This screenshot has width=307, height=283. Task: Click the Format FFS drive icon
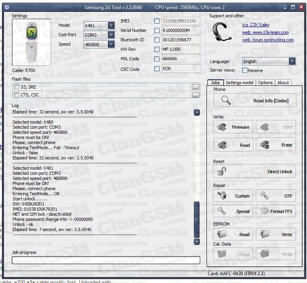(265, 211)
